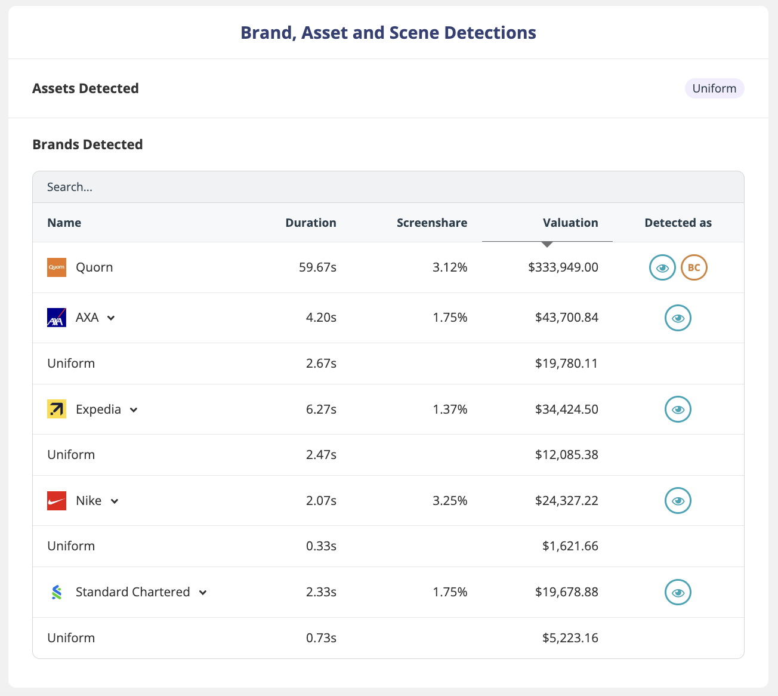The width and height of the screenshot is (778, 696).
Task: Collapse the AXA row chevron
Action: pyautogui.click(x=111, y=318)
